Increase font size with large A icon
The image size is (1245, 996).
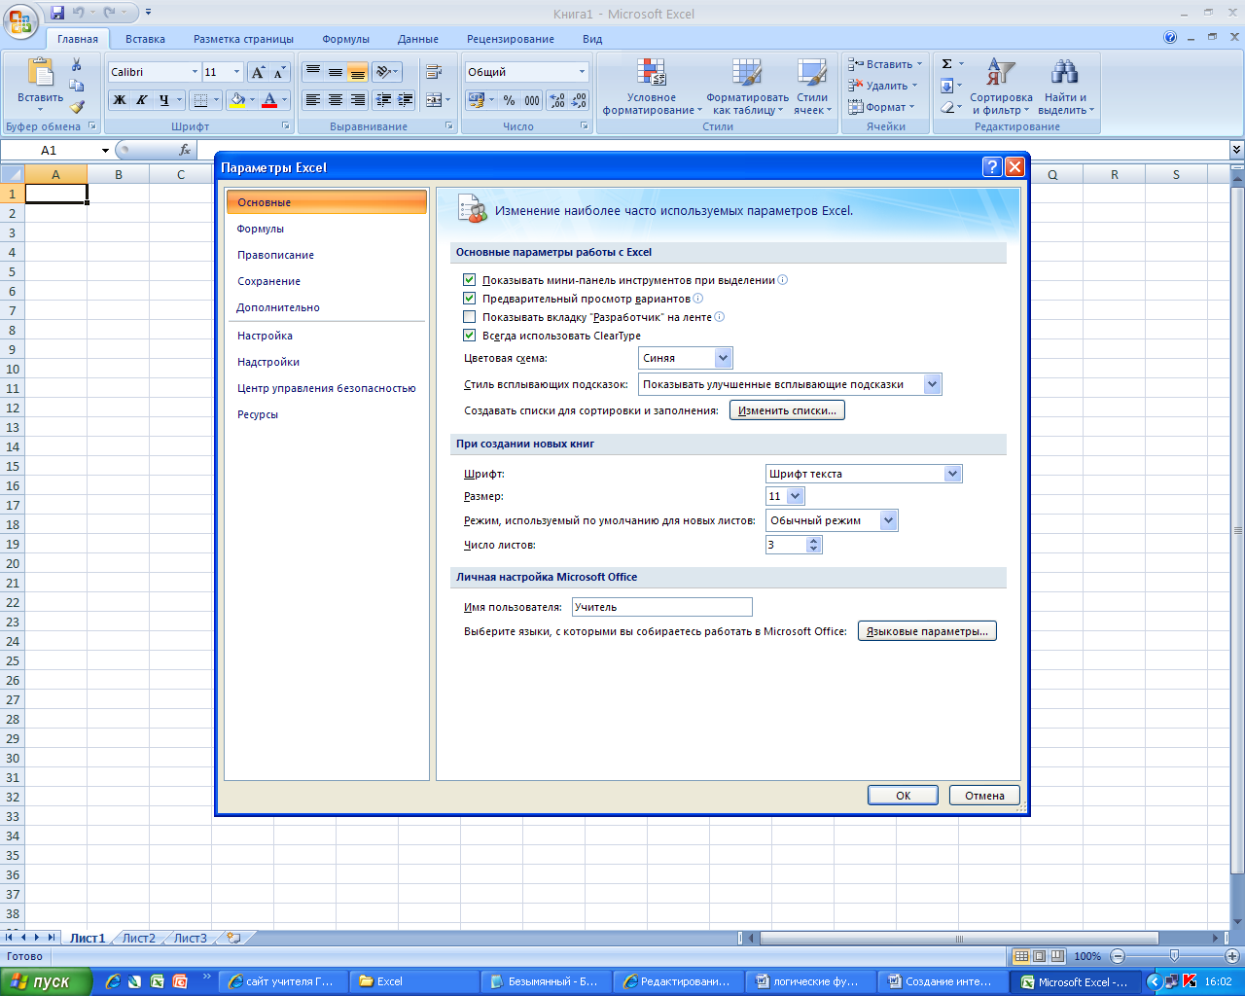tap(258, 72)
